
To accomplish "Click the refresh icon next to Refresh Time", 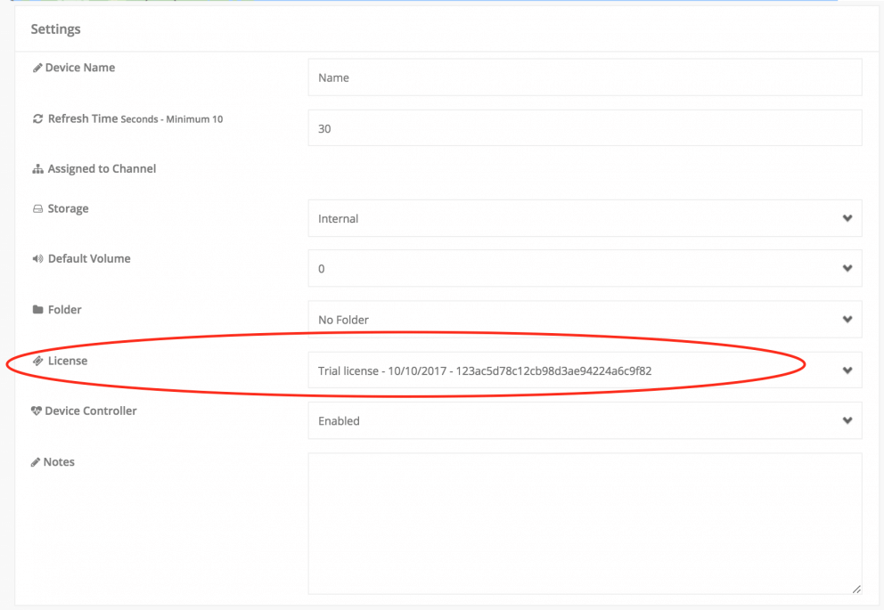I will [37, 118].
